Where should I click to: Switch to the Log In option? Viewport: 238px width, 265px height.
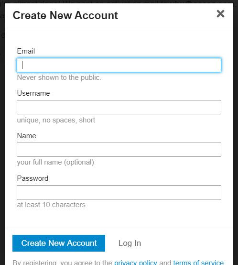pos(130,243)
